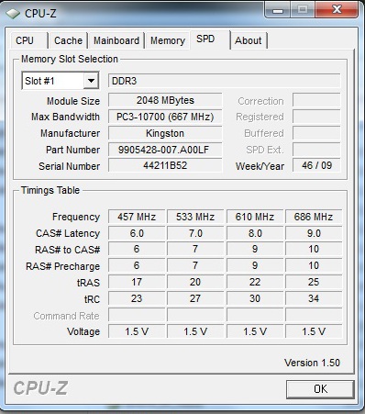Viewport: 365px width, 414px height.
Task: Click the CAS# Latency 9.0 cell
Action: (314, 233)
